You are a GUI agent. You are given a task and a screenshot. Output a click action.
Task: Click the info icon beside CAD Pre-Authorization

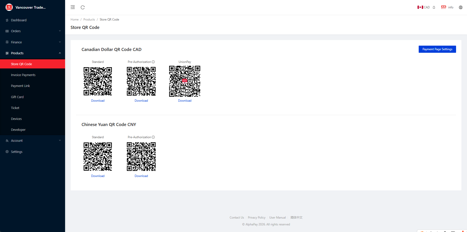(153, 62)
